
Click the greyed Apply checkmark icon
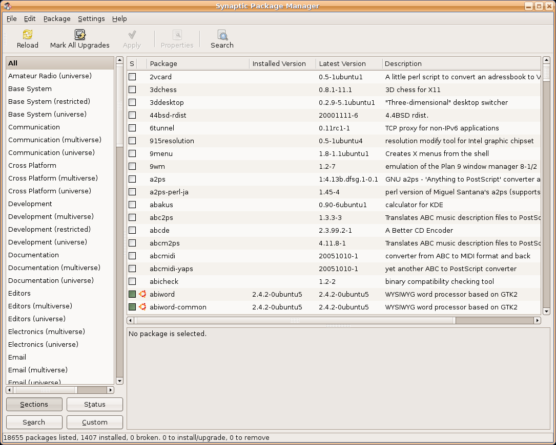click(132, 35)
